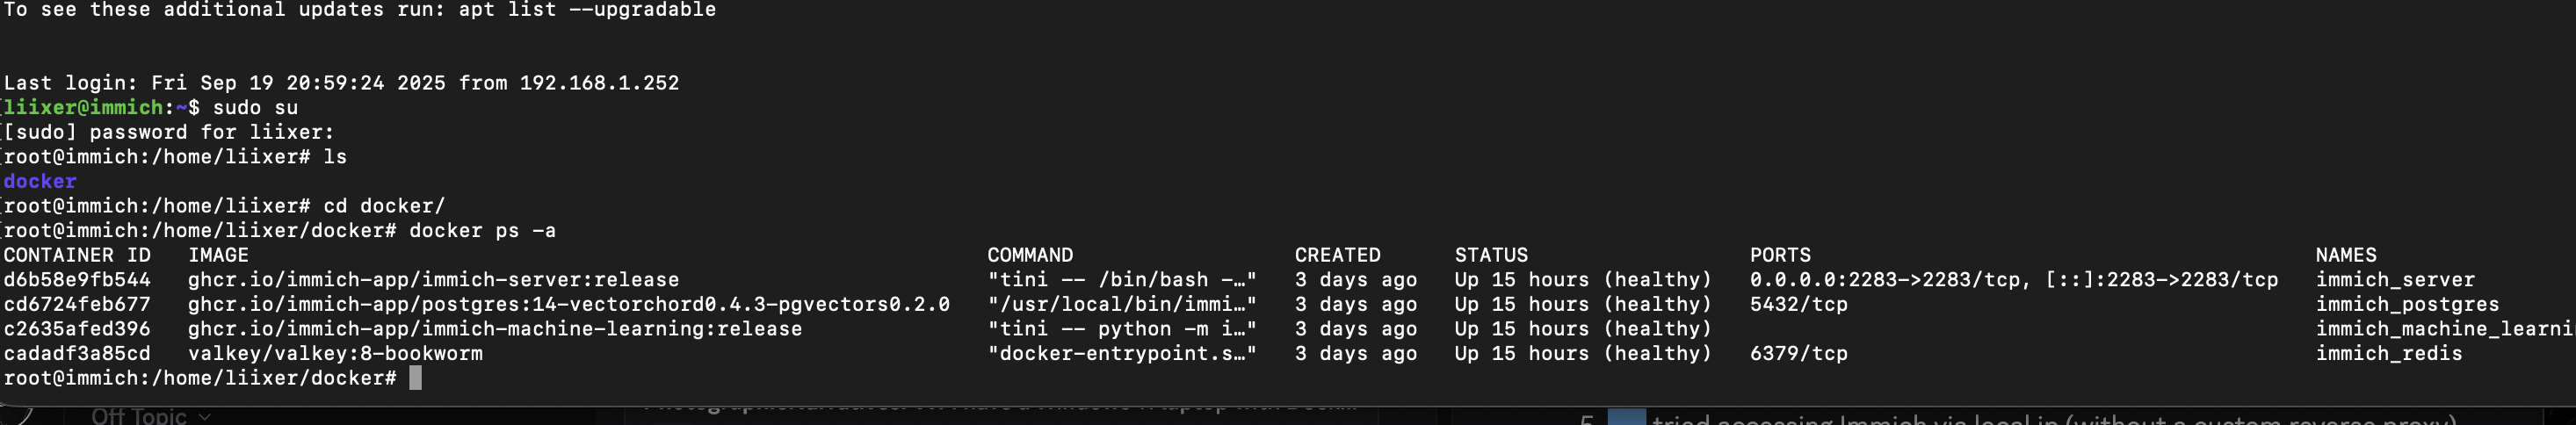Click the Off Topic channel label
Image resolution: width=2576 pixels, height=425 pixels.
coord(138,417)
